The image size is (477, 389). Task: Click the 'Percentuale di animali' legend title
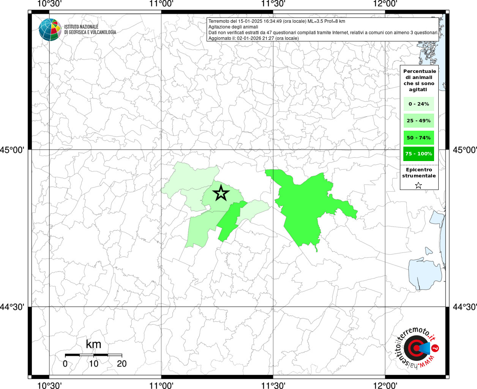419,80
